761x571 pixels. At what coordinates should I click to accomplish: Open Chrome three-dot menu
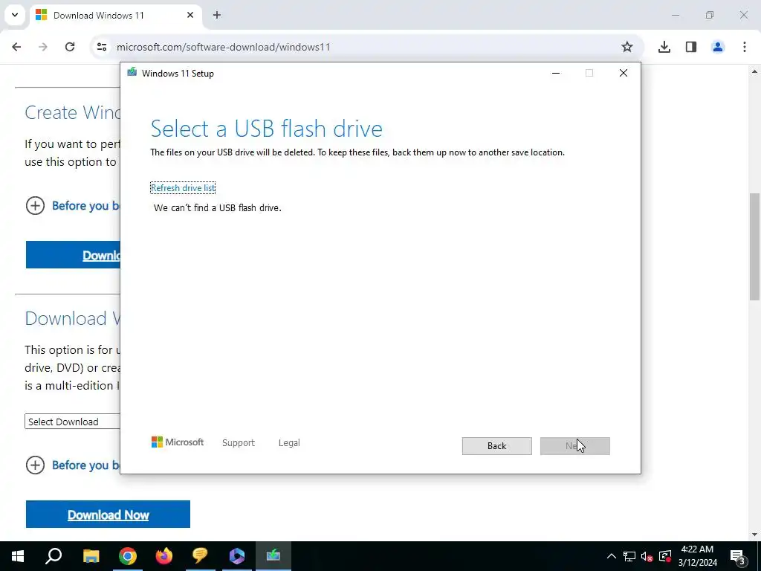745,47
